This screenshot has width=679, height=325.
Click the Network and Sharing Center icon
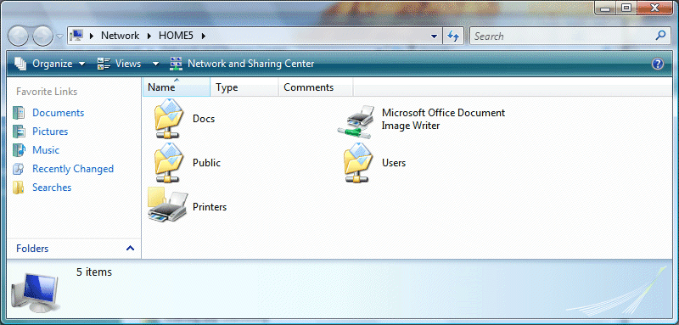177,64
